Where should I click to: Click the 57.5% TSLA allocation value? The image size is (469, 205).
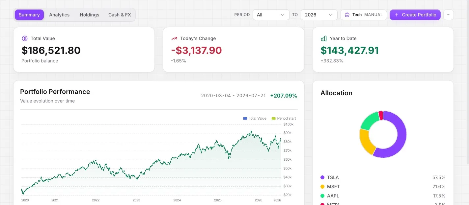pyautogui.click(x=439, y=177)
